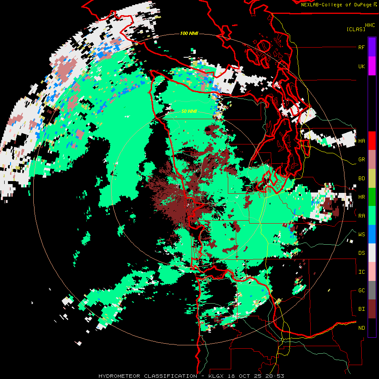The height and width of the screenshot is (379, 379).
Task: Select the IC legend label
Action: (361, 272)
